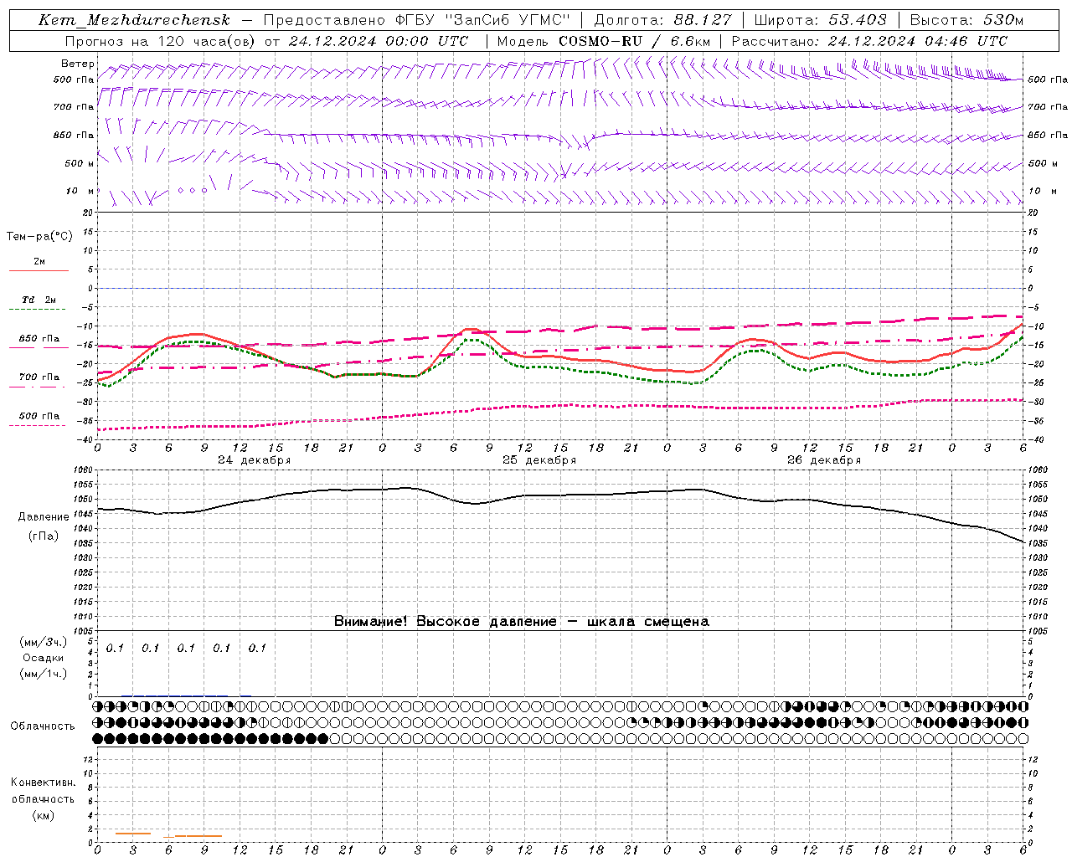
Task: Click the Td 2м dew point legend entry
Action: (x=39, y=300)
